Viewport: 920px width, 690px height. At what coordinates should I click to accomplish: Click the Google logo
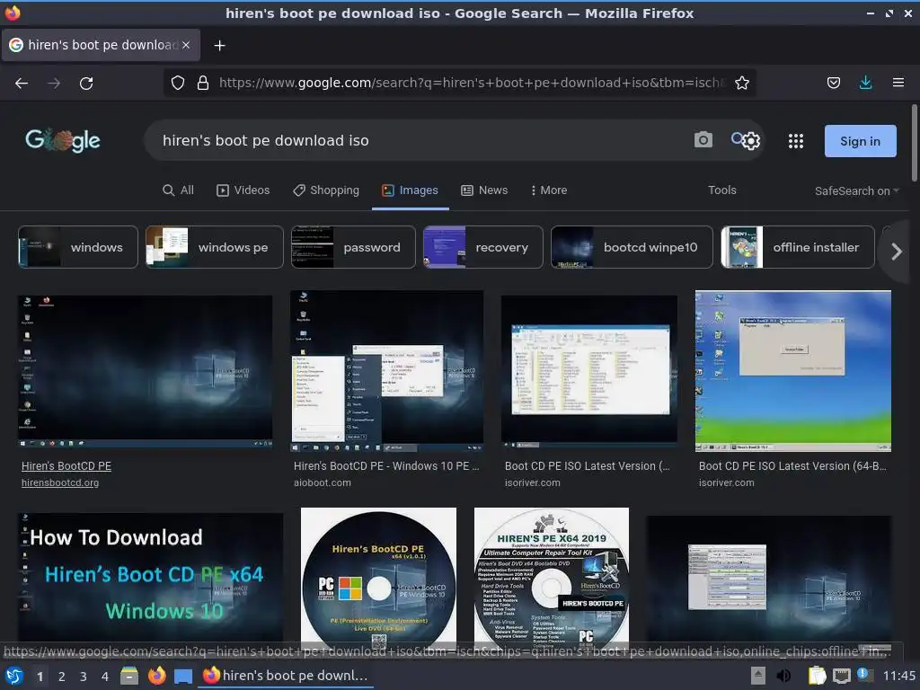pos(63,140)
